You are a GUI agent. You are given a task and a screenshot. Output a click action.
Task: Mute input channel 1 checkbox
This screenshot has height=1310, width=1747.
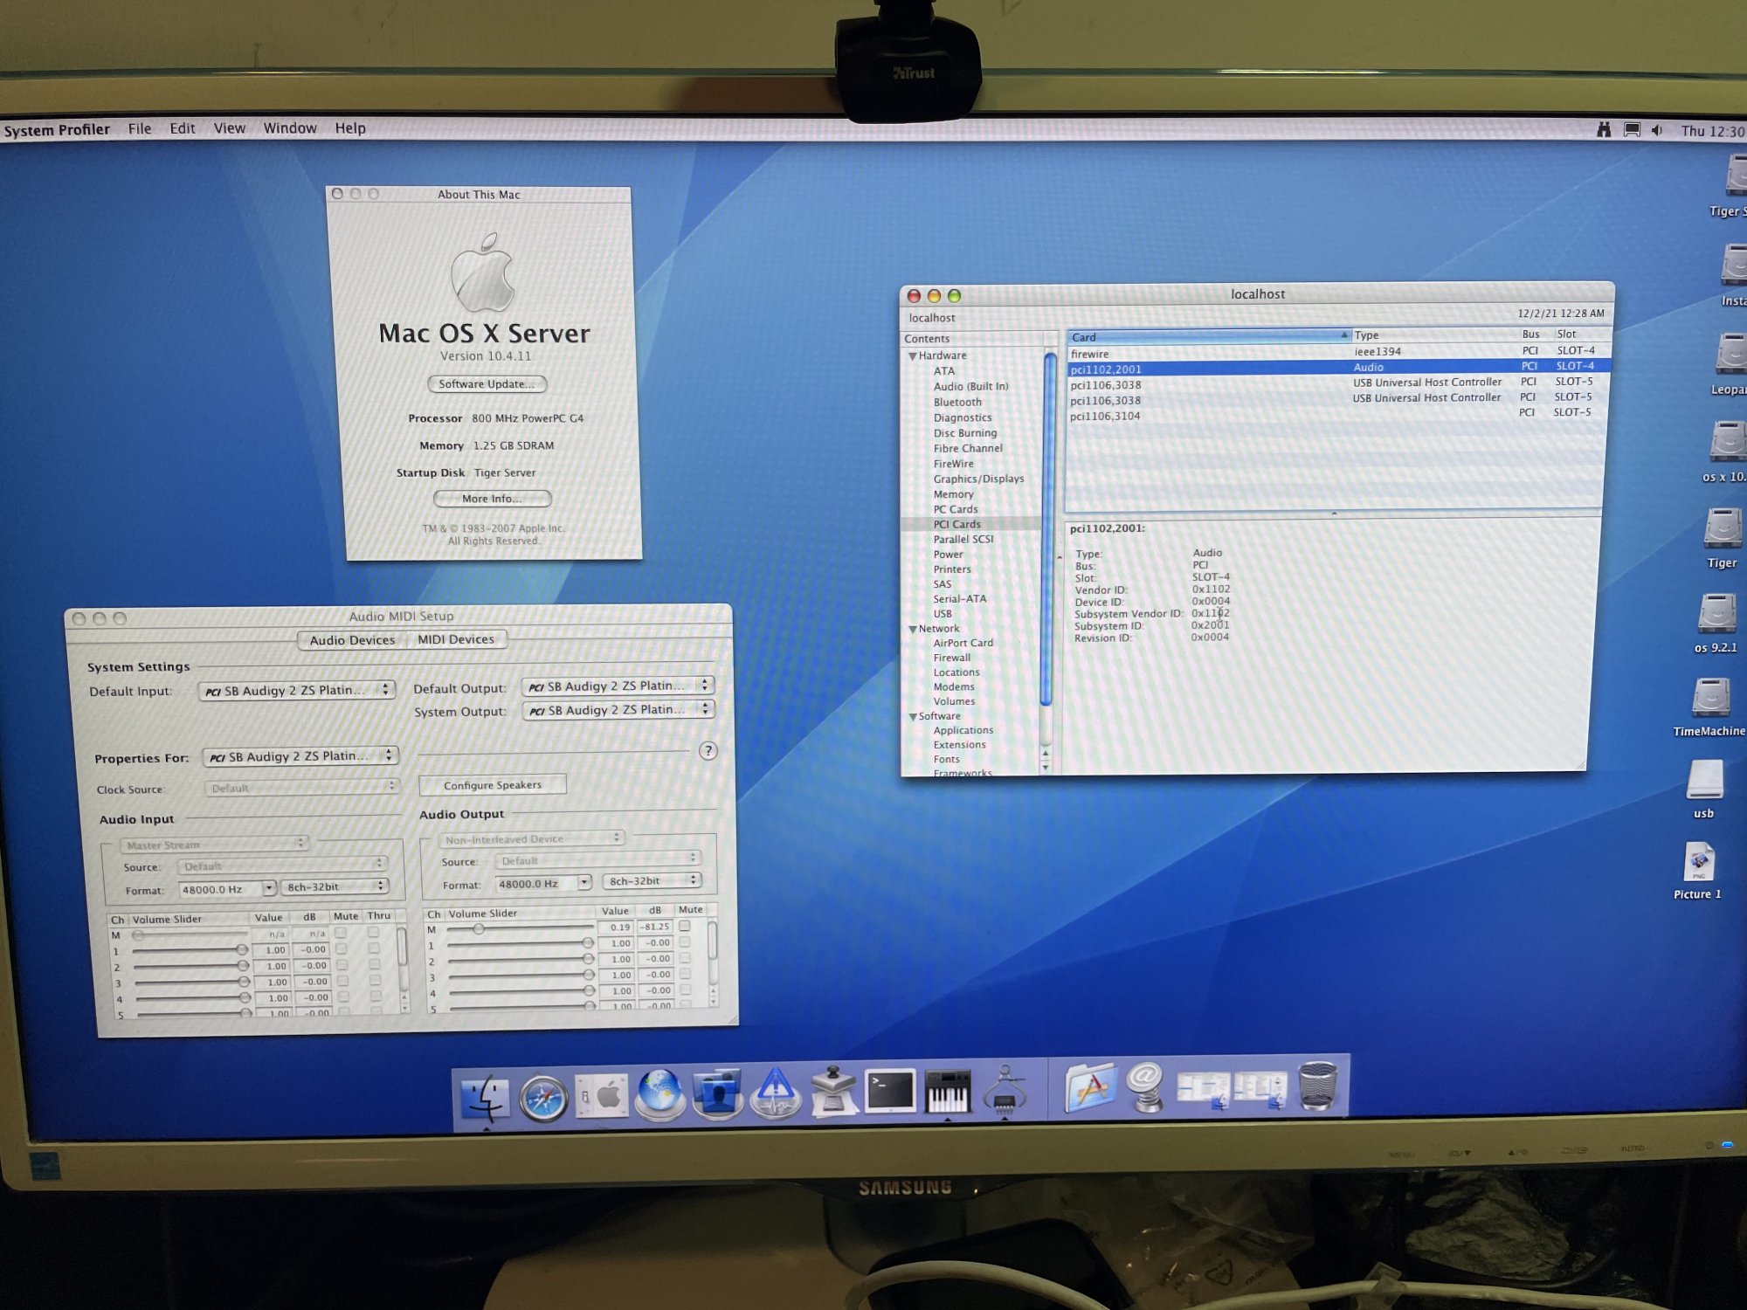(x=342, y=948)
